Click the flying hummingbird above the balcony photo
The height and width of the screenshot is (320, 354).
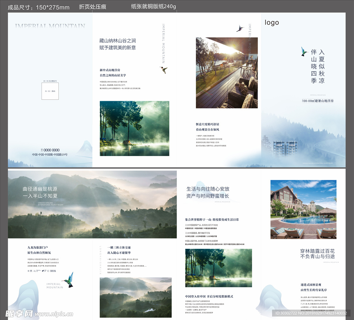pyautogui.click(x=240, y=28)
